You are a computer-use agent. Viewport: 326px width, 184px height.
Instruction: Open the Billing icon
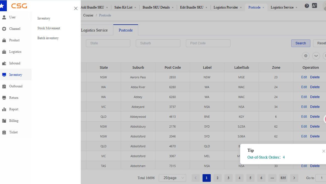point(4,121)
